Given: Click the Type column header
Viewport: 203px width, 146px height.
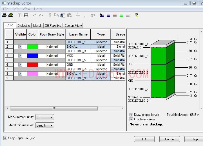Looking at the screenshot, I should [101, 34].
